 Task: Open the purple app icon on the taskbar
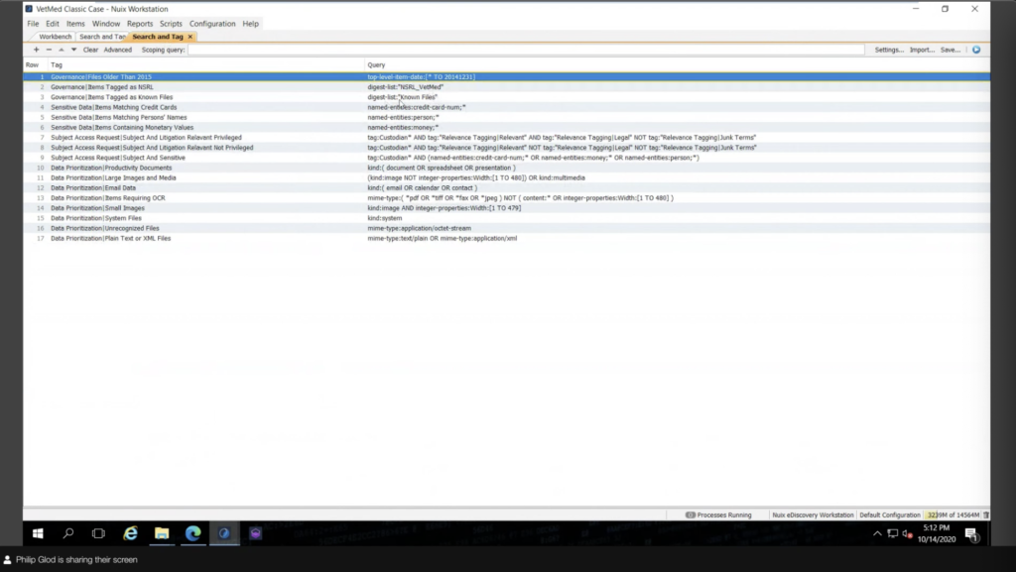point(255,533)
